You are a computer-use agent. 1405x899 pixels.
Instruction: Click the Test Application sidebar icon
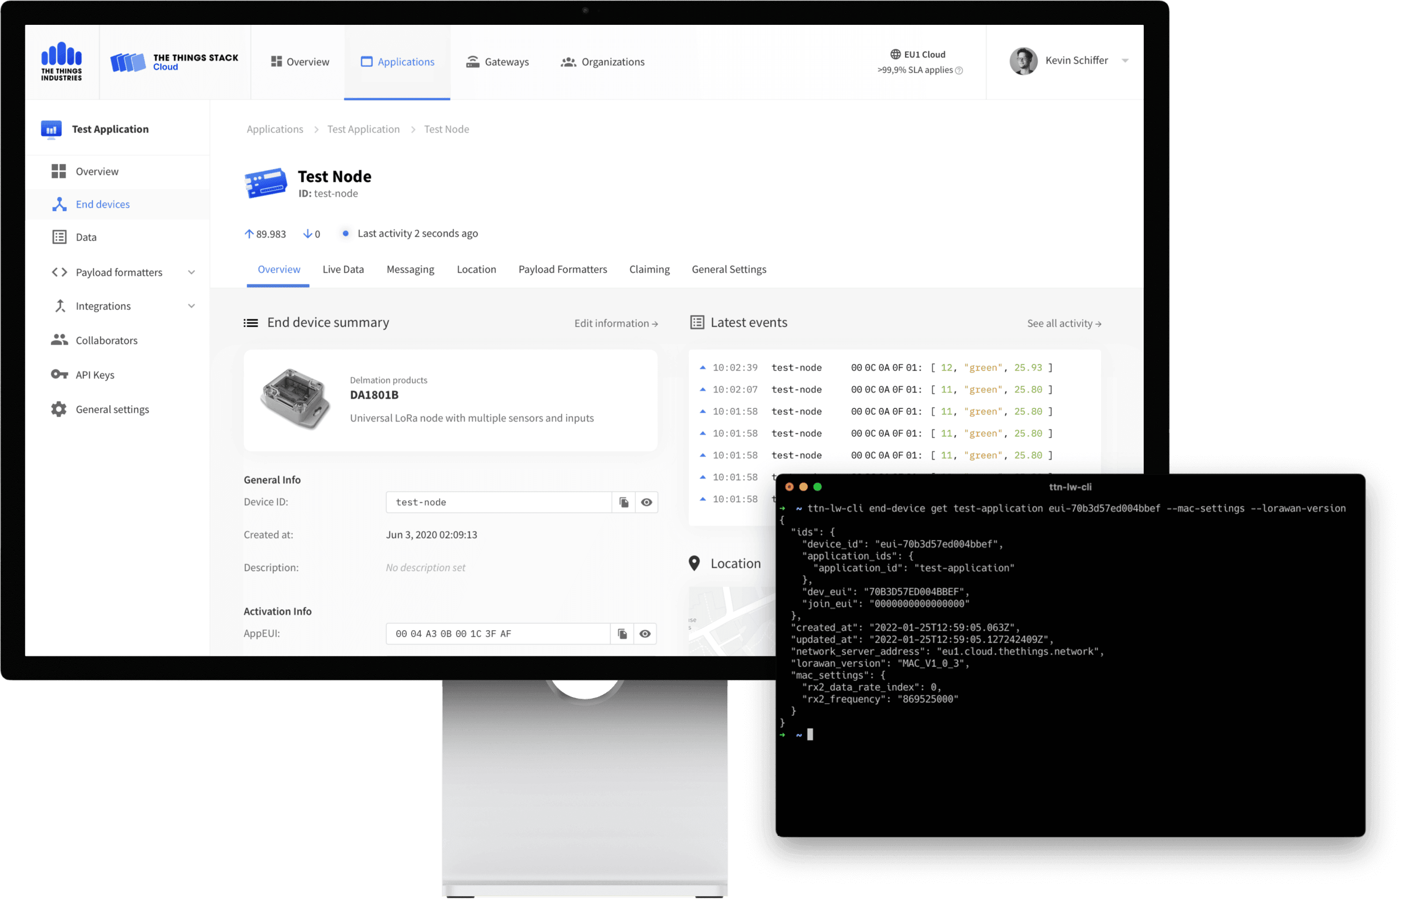click(x=52, y=129)
